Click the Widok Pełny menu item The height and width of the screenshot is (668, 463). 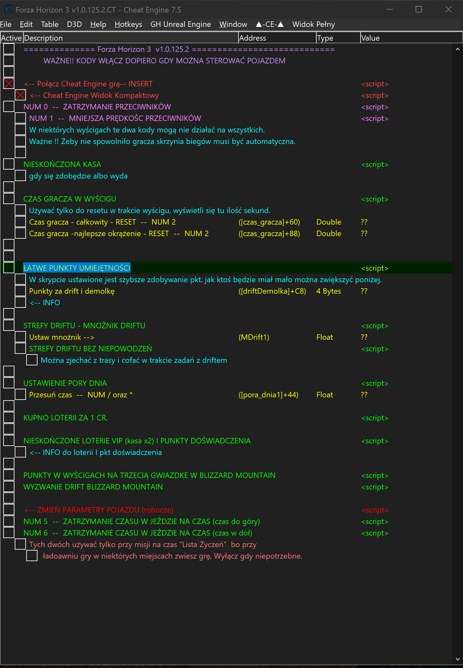(313, 24)
